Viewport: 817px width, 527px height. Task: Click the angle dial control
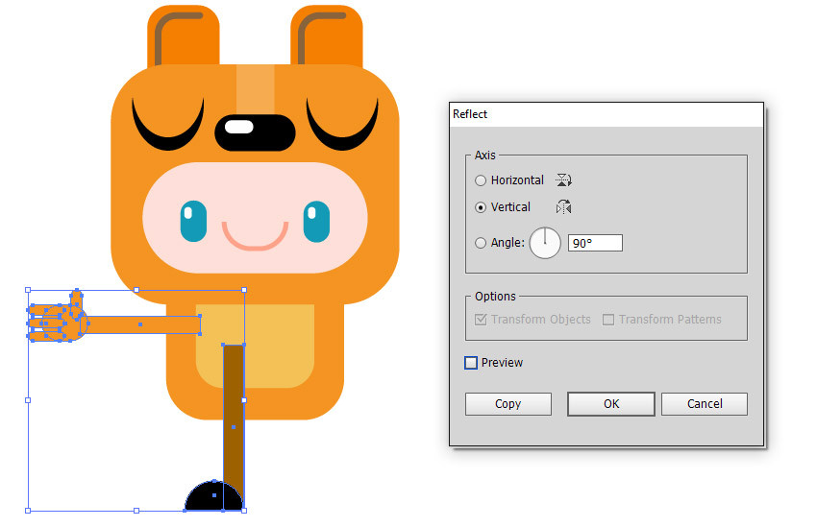pos(544,243)
